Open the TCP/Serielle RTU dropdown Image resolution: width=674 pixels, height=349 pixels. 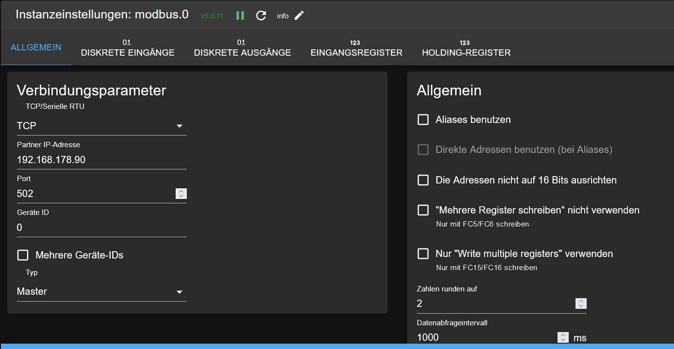tap(102, 126)
